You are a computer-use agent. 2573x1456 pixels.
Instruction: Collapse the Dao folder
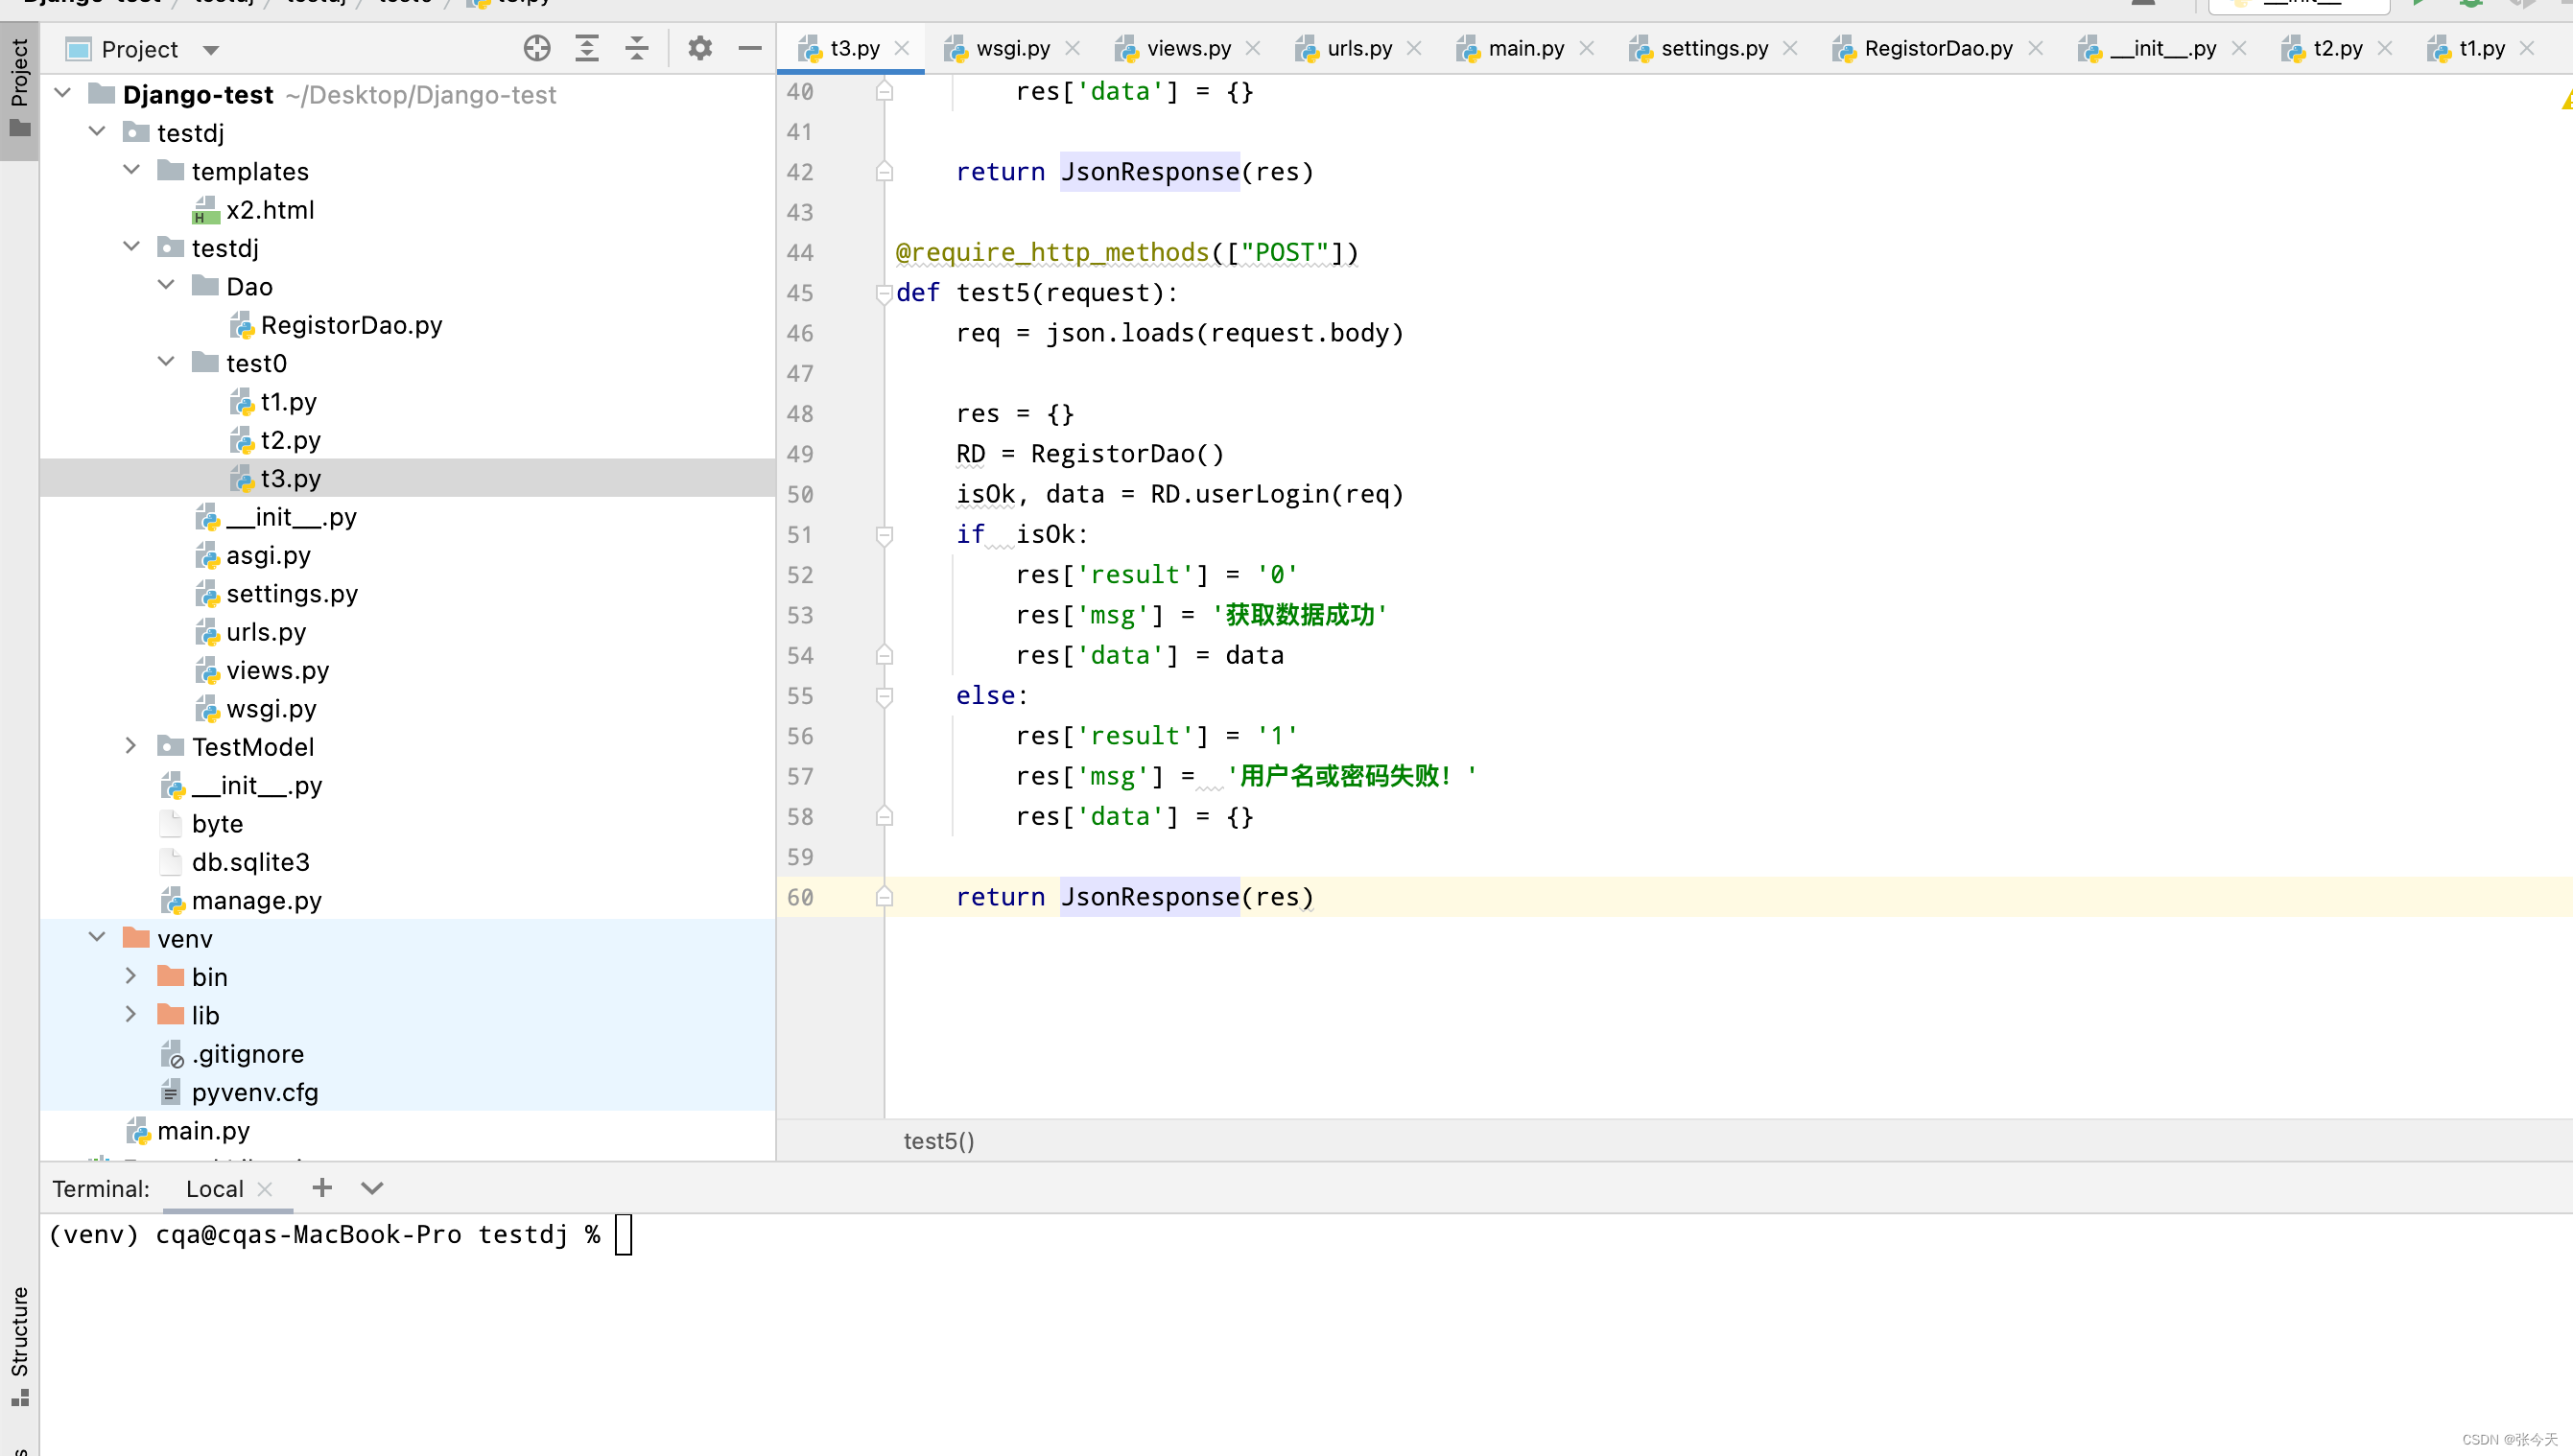tap(166, 285)
